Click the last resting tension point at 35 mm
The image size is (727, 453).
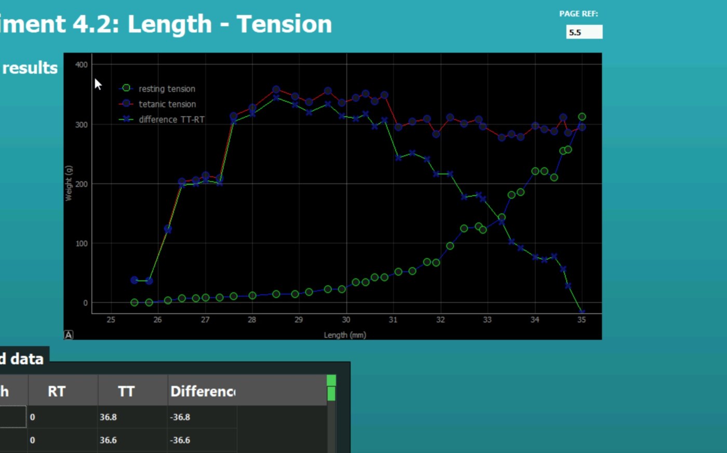pos(582,117)
